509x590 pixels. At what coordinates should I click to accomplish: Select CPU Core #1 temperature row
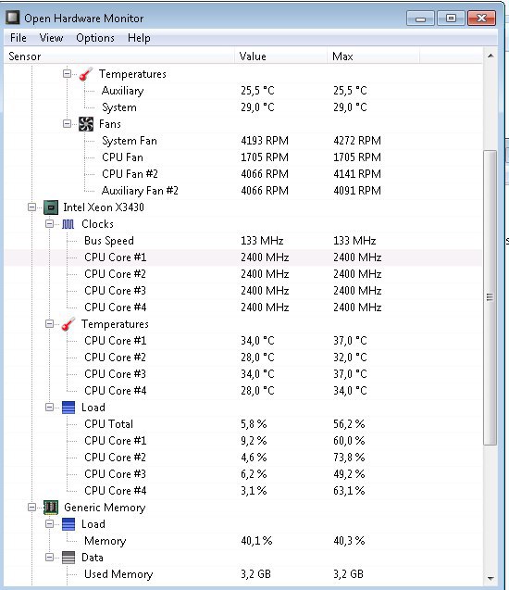243,341
